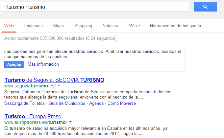Open the Guía de Municipios sitelink
The image size is (224, 138).
click(67, 103)
